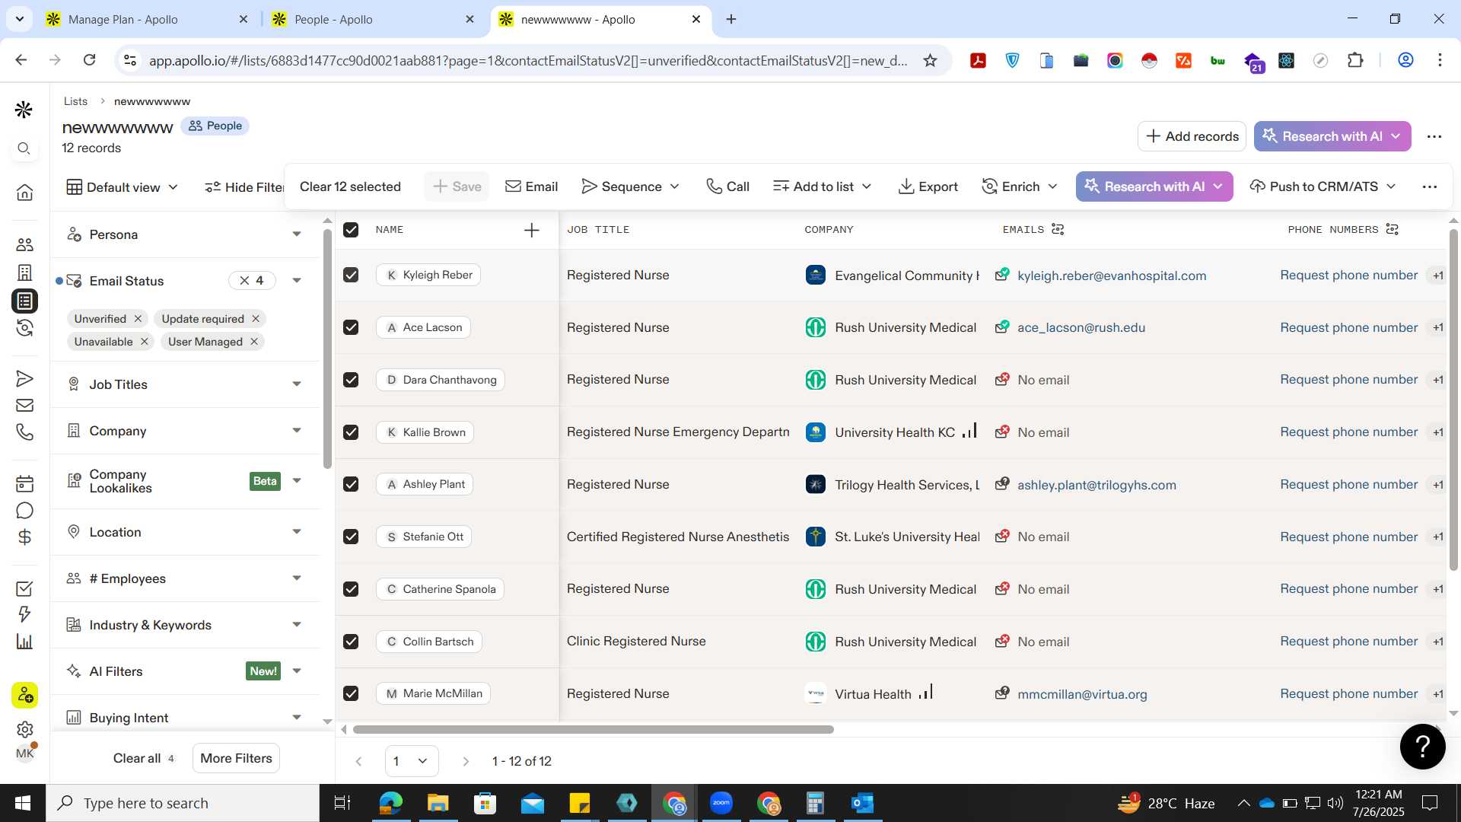Image resolution: width=1461 pixels, height=822 pixels.
Task: Open Analytics bar chart icon in sidebar
Action: tap(24, 641)
